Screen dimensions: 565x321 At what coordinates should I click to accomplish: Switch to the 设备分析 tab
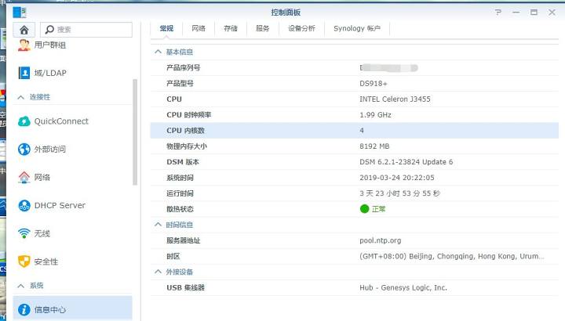301,28
